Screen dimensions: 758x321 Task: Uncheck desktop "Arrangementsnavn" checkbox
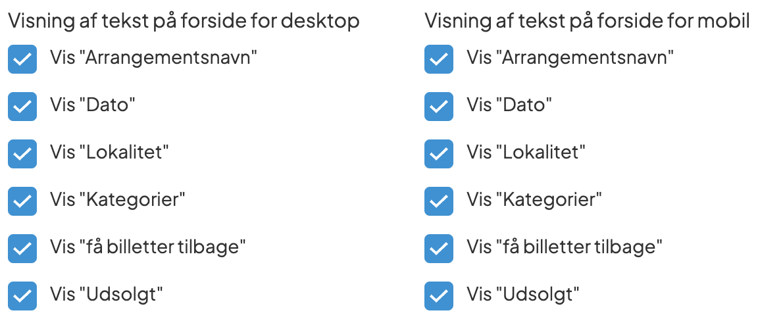(22, 59)
